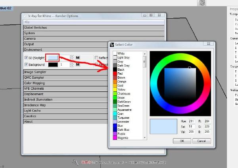
Task: Select DarkGreen in the color list
Action: tap(124, 102)
